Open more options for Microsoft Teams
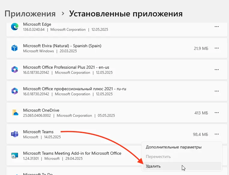The width and height of the screenshot is (229, 175). pyautogui.click(x=217, y=134)
